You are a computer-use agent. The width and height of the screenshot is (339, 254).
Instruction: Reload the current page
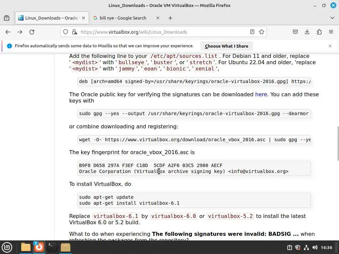[x=32, y=32]
